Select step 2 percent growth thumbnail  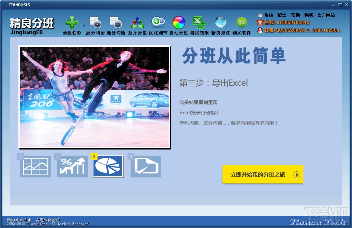[x=72, y=166]
